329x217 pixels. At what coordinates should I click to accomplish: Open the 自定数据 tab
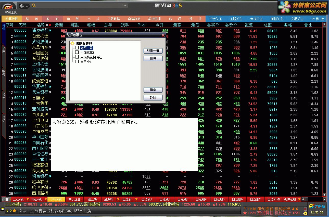click(x=134, y=19)
